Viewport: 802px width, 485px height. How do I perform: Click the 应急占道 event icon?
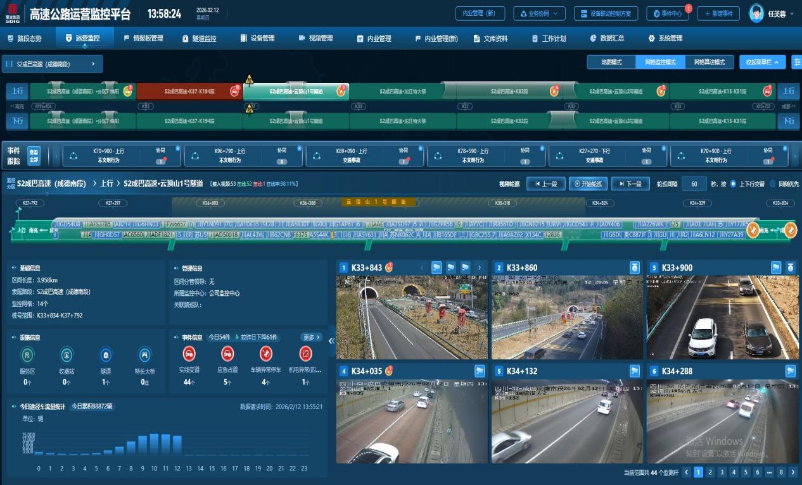pos(227,353)
